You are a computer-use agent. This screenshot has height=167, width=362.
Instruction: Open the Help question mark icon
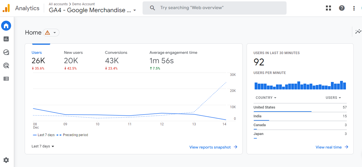tap(342, 8)
